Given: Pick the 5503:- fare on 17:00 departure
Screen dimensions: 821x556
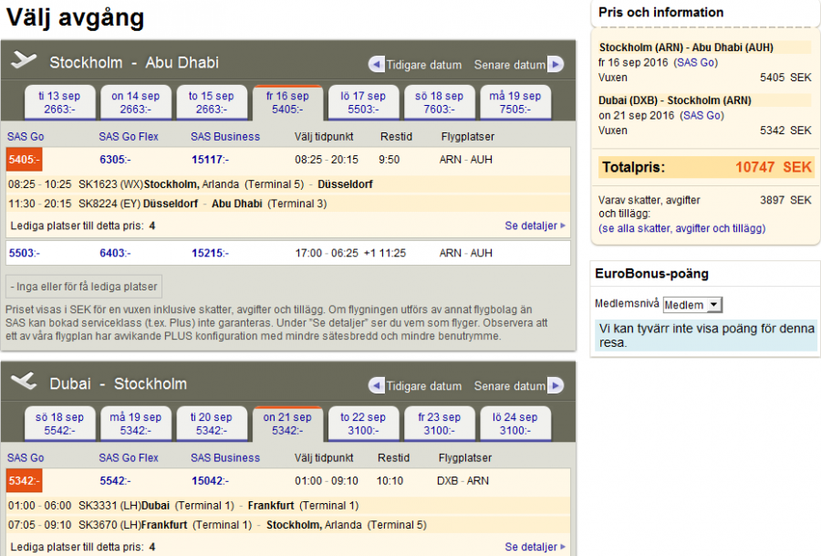Looking at the screenshot, I should (x=24, y=253).
